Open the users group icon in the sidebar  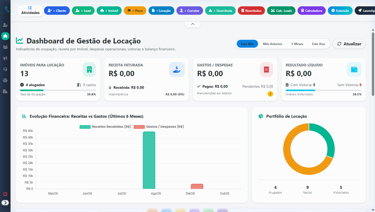[x=5, y=47]
